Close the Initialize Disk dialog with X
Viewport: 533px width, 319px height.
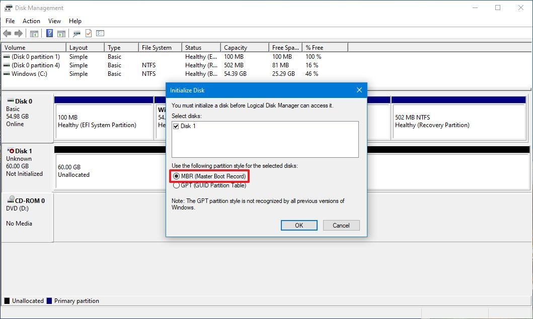click(359, 90)
